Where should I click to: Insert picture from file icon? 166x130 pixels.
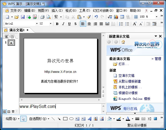(102, 119)
